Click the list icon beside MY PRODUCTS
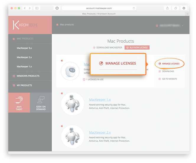This screenshot has width=196, height=163. click(x=14, y=85)
